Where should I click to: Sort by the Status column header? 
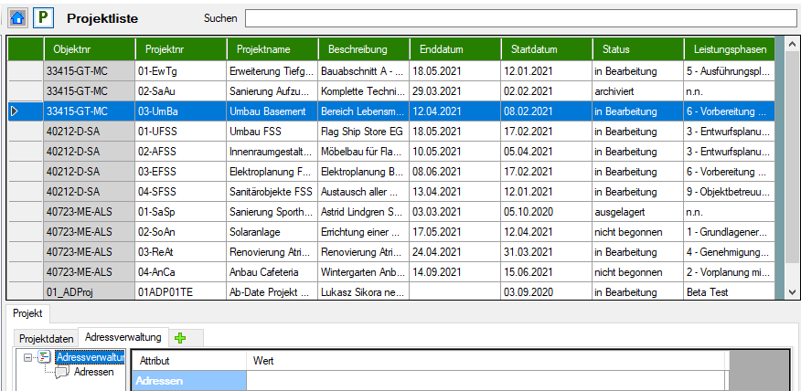tap(638, 49)
